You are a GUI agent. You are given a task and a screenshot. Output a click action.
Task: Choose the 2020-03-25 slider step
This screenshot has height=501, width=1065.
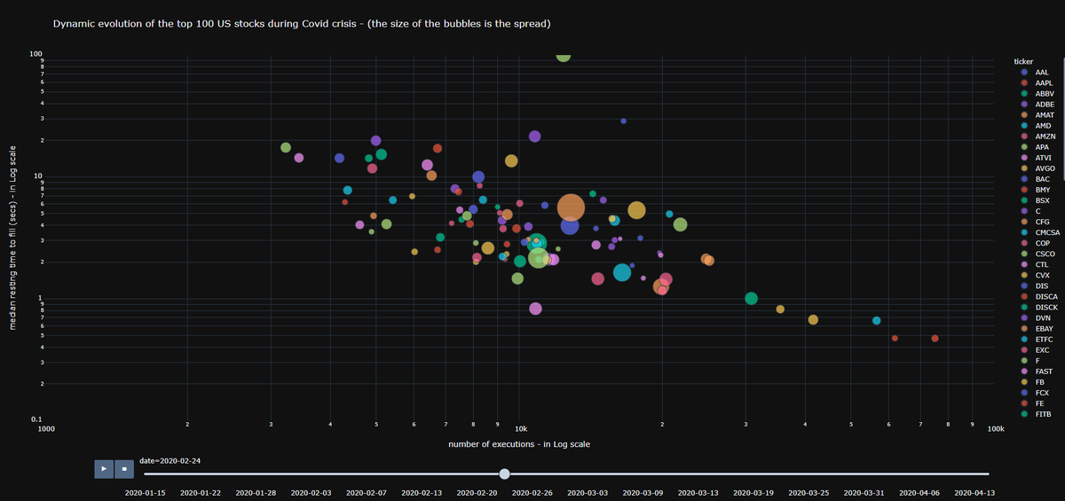809,491
